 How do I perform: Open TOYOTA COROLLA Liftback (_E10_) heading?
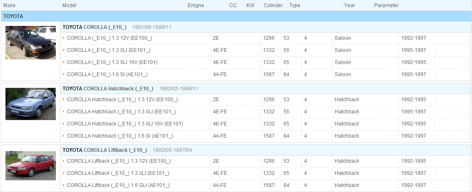tap(105, 150)
